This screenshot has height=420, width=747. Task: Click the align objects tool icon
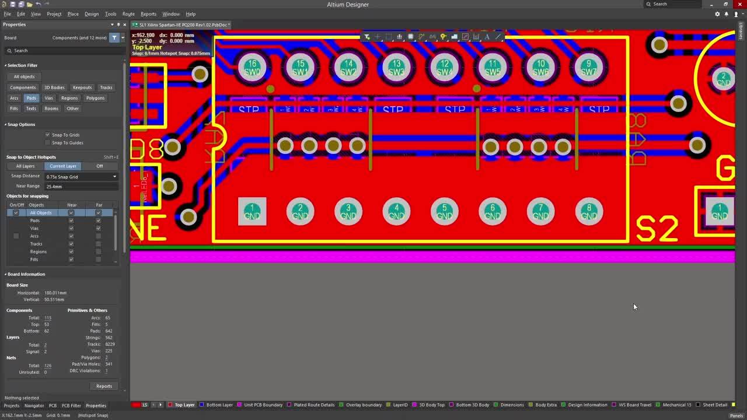click(399, 37)
